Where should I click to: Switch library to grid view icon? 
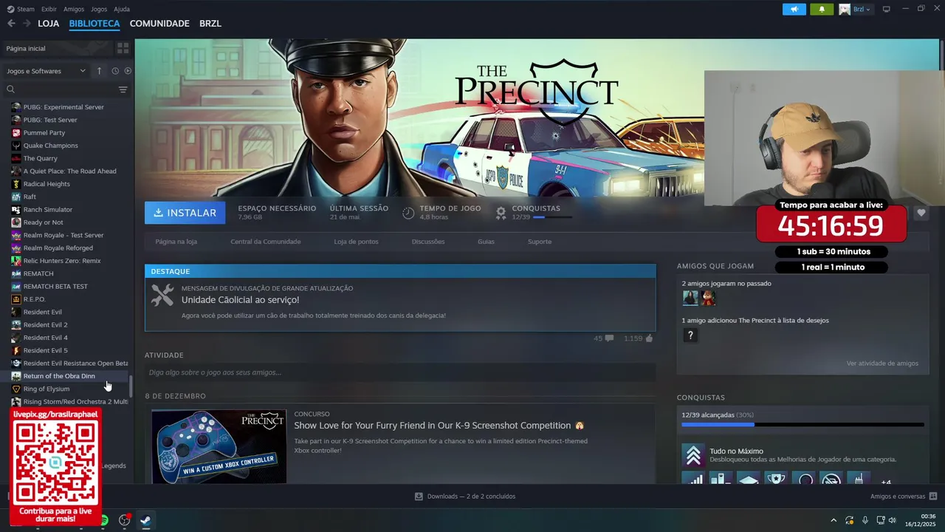(123, 48)
